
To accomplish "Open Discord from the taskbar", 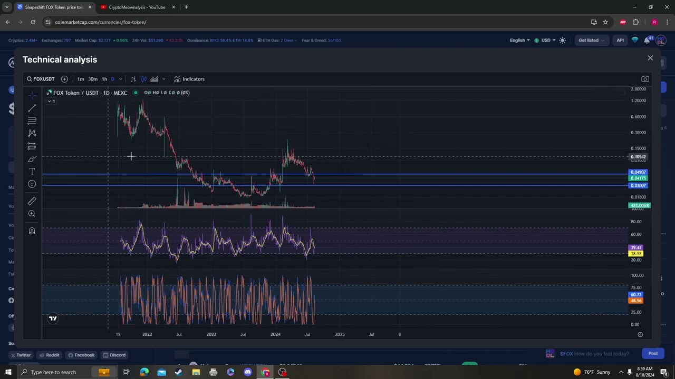I will tap(248, 372).
